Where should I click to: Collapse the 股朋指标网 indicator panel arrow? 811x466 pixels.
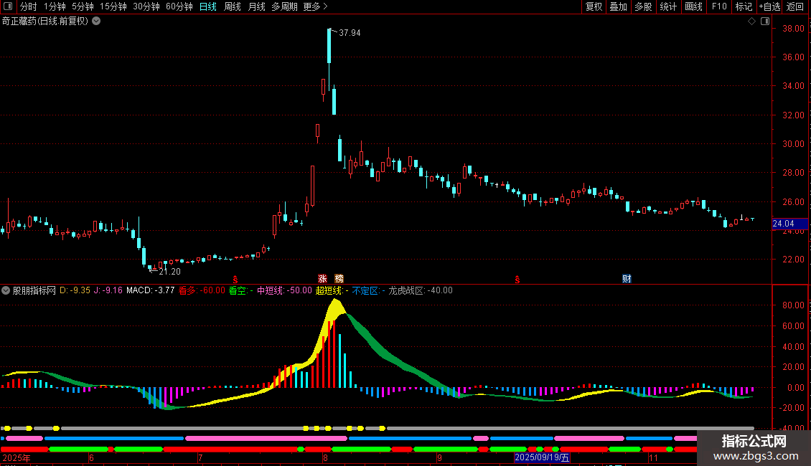coord(6,290)
